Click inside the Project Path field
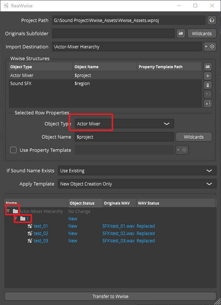221x305 pixels. pyautogui.click(x=128, y=20)
